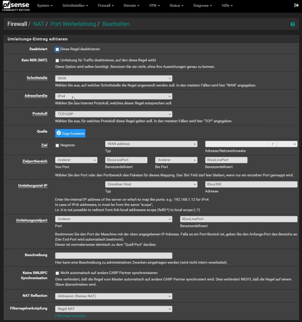Click the Beschreibung text field
Image resolution: width=302 pixels, height=322 pixels.
click(x=113, y=255)
